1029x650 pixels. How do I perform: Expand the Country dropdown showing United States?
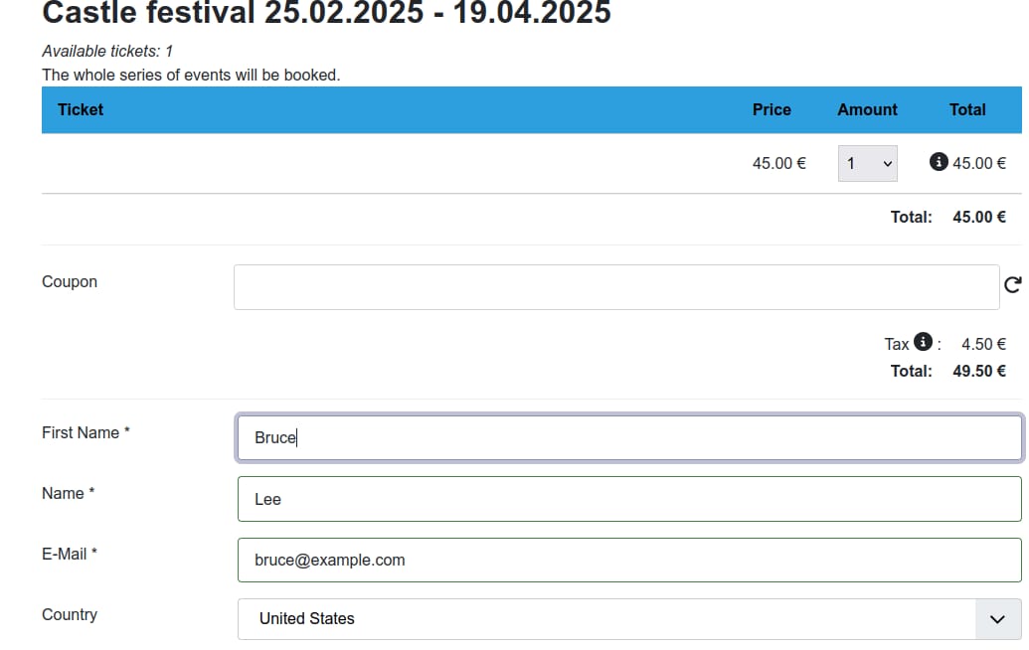(629, 618)
